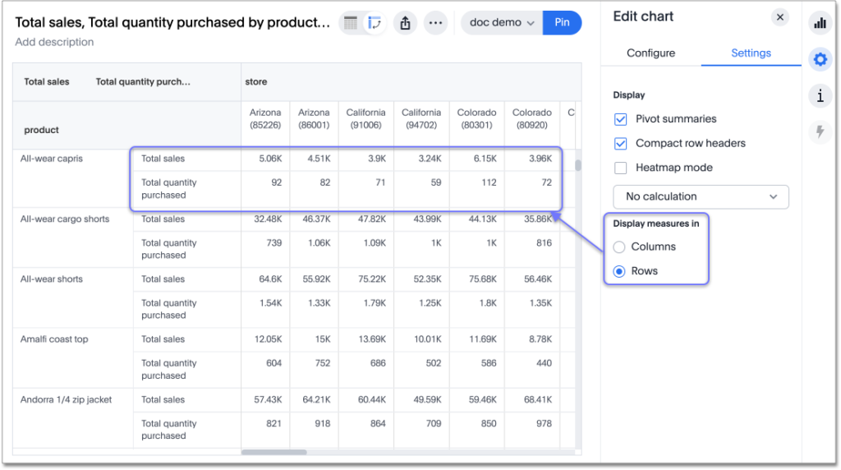Viewport: 841px width, 470px height.
Task: Click the 978 cell value
Action: pos(544,424)
